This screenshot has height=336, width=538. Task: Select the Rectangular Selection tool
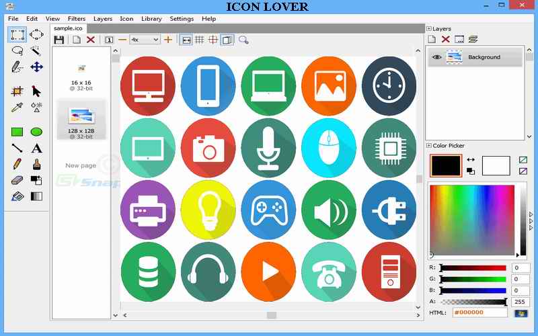[x=17, y=34]
